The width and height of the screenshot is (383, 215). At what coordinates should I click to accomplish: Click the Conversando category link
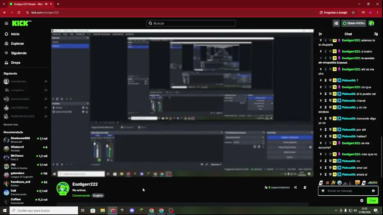pyautogui.click(x=81, y=196)
